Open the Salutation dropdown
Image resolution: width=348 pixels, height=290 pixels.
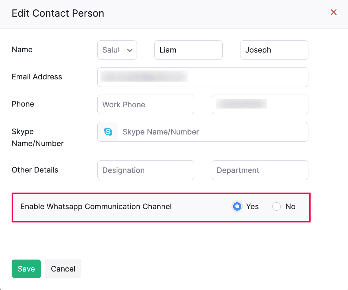(x=117, y=50)
